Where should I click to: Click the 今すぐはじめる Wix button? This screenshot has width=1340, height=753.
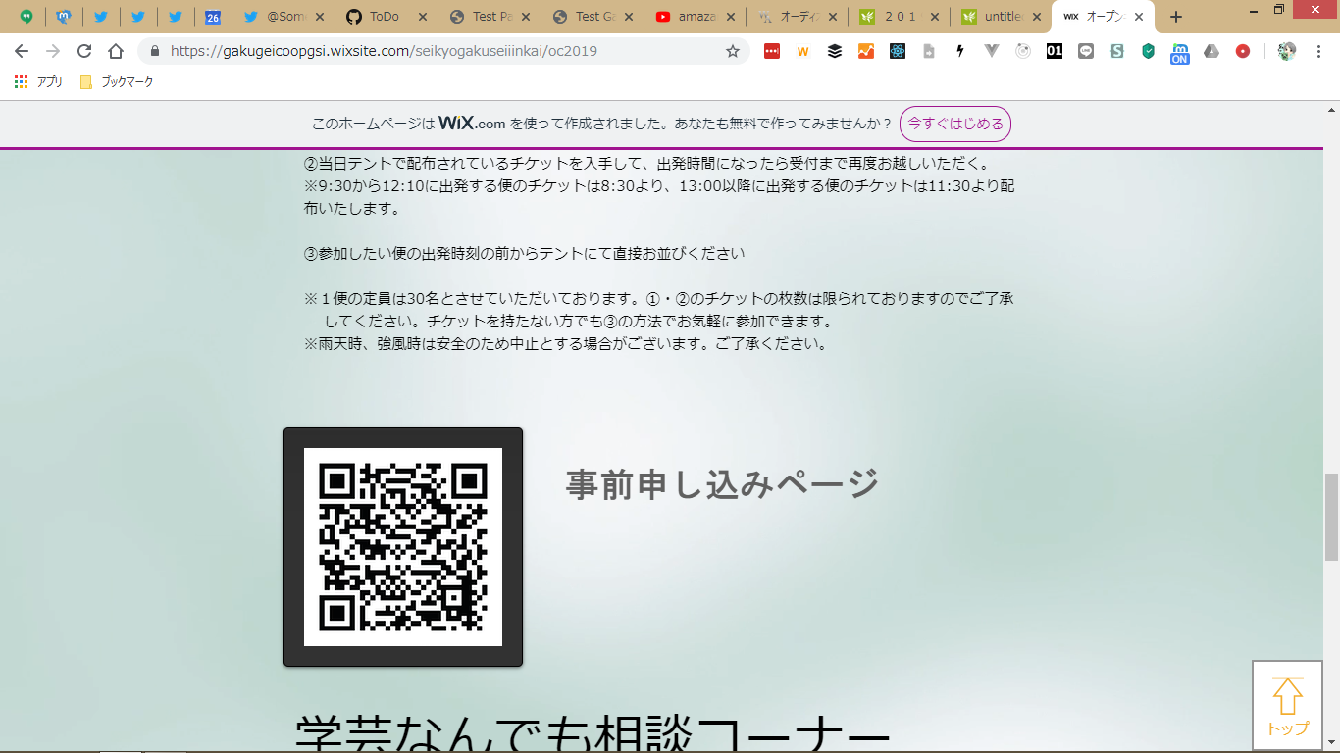coord(954,125)
